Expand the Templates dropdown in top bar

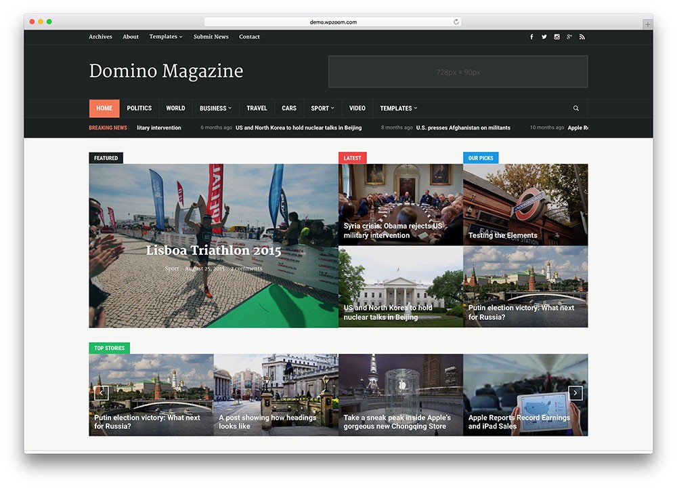tap(166, 37)
